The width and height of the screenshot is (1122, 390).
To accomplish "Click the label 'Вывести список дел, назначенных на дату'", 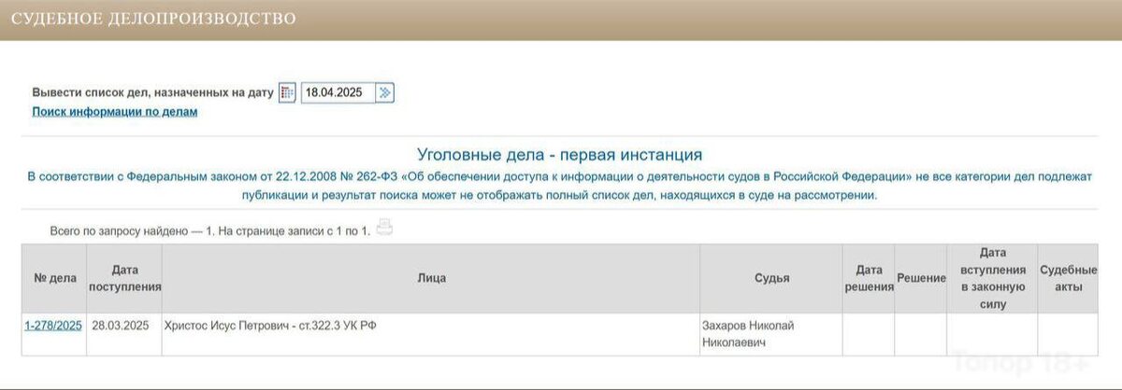I will pos(152,92).
